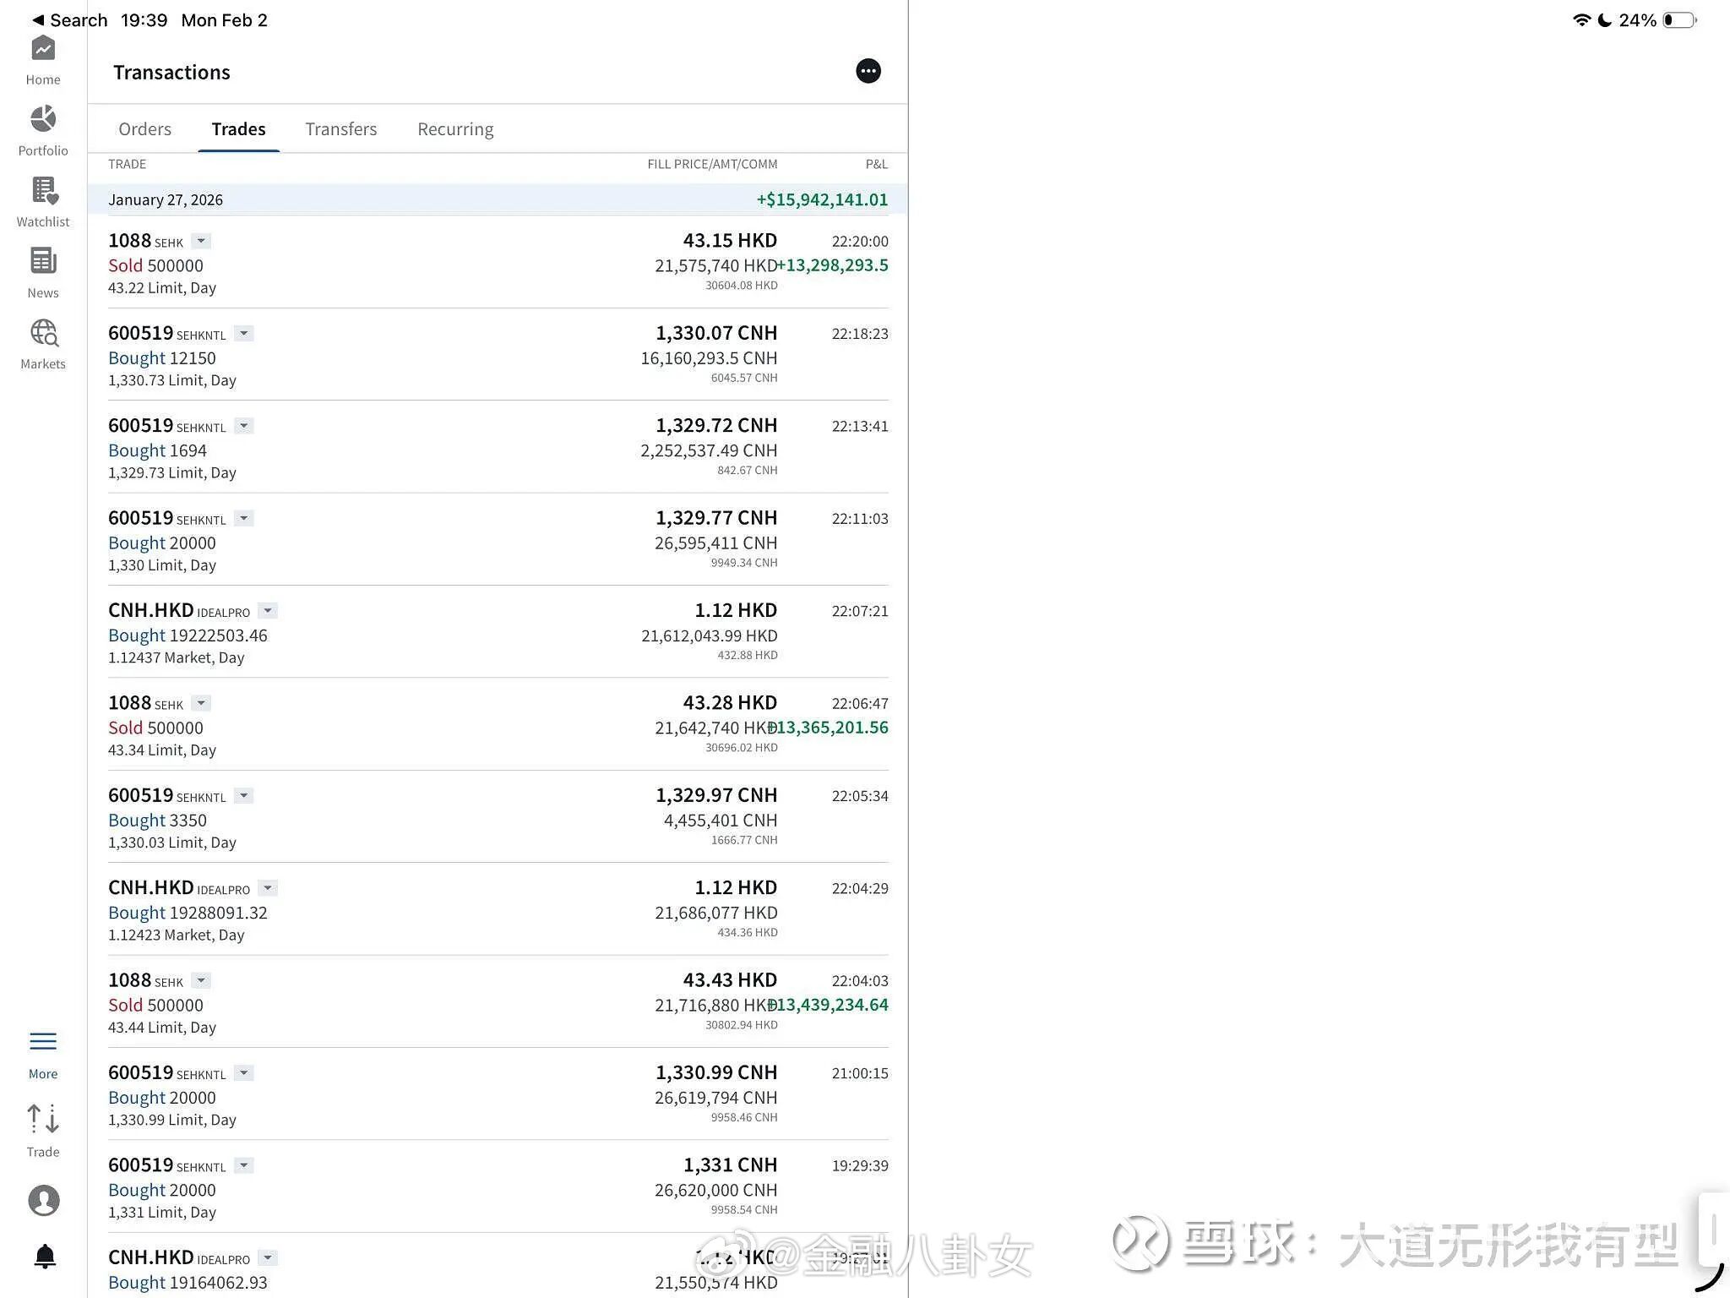This screenshot has width=1730, height=1298.
Task: Open the Home screen
Action: [x=42, y=59]
